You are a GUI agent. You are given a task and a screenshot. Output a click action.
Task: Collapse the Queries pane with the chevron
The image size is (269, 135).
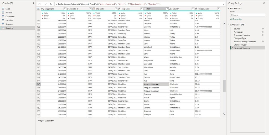point(33,3)
